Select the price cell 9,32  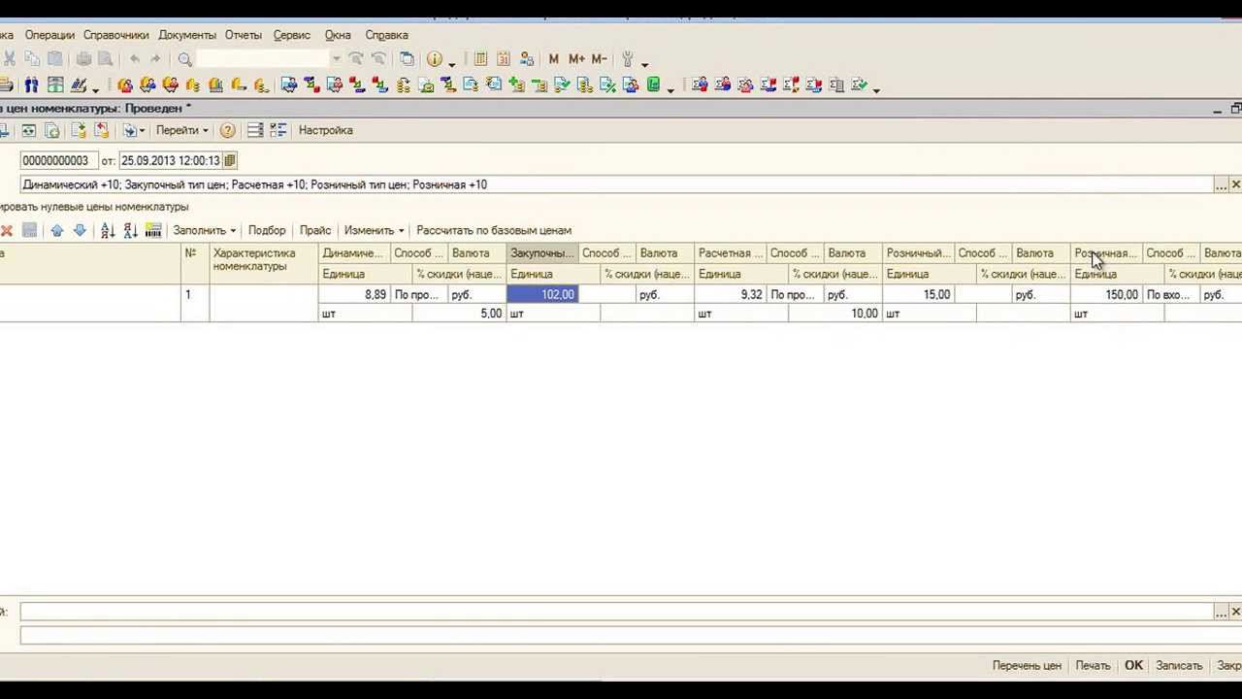click(x=731, y=294)
